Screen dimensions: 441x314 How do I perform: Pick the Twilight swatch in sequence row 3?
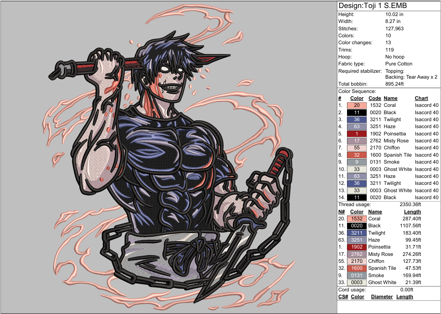point(357,119)
